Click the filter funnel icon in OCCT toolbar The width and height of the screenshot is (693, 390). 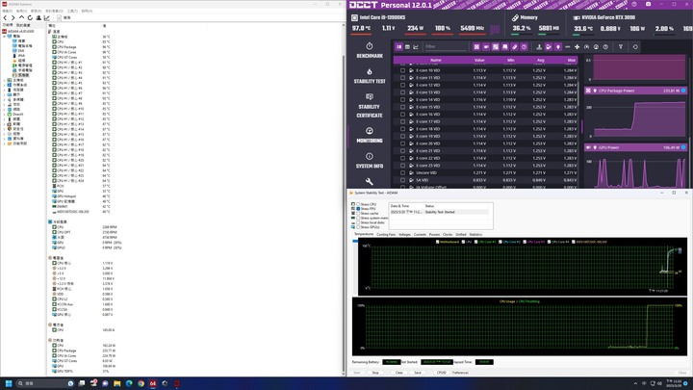621,47
